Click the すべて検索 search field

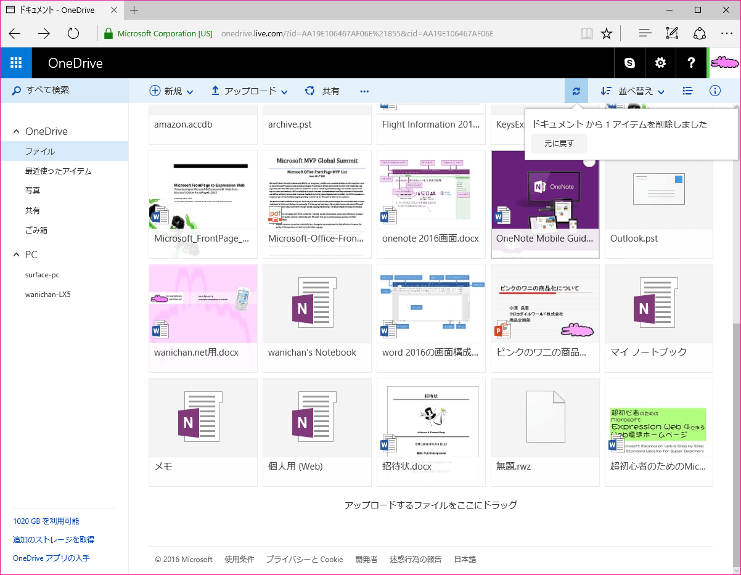click(x=64, y=90)
